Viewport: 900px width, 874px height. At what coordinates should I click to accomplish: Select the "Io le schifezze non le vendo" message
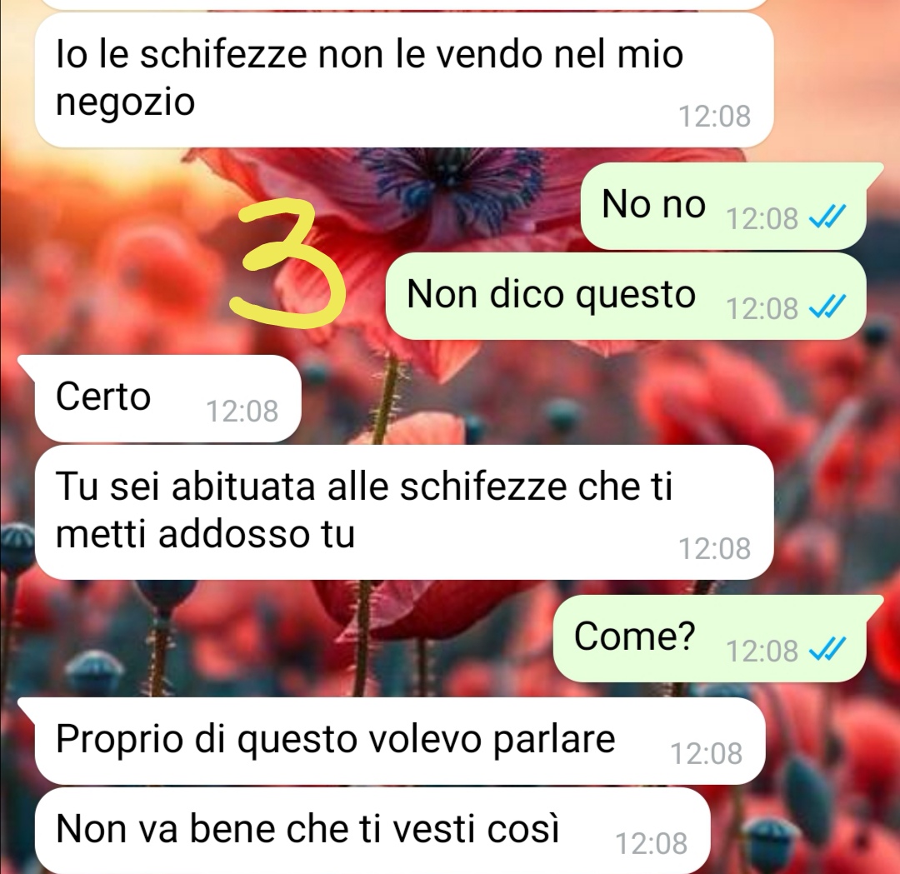(x=404, y=80)
